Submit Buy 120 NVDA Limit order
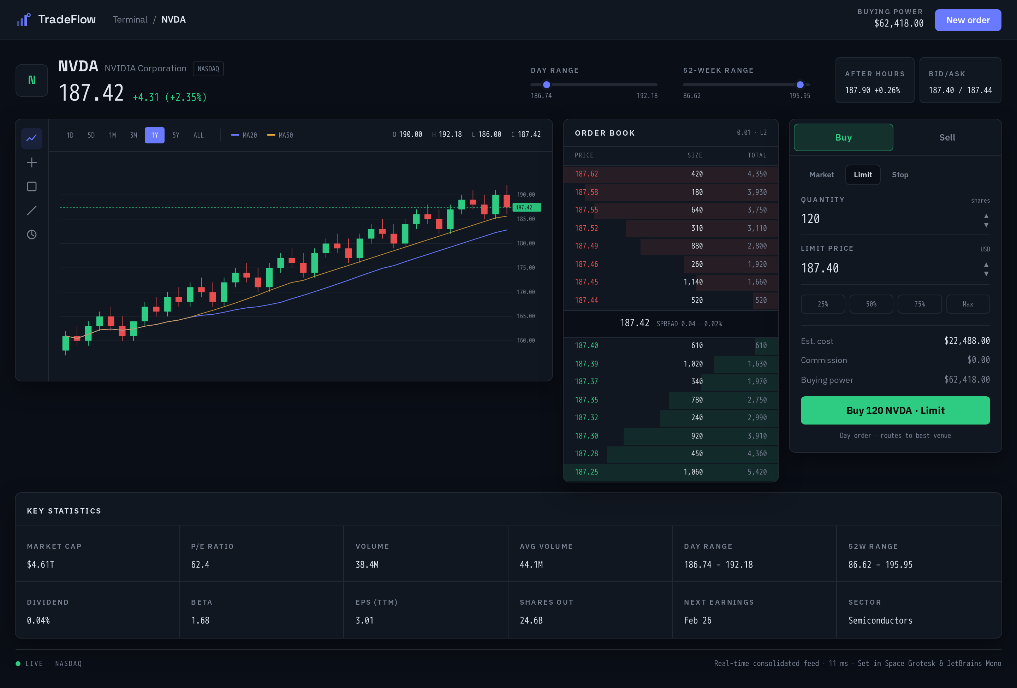The height and width of the screenshot is (688, 1017). (895, 410)
